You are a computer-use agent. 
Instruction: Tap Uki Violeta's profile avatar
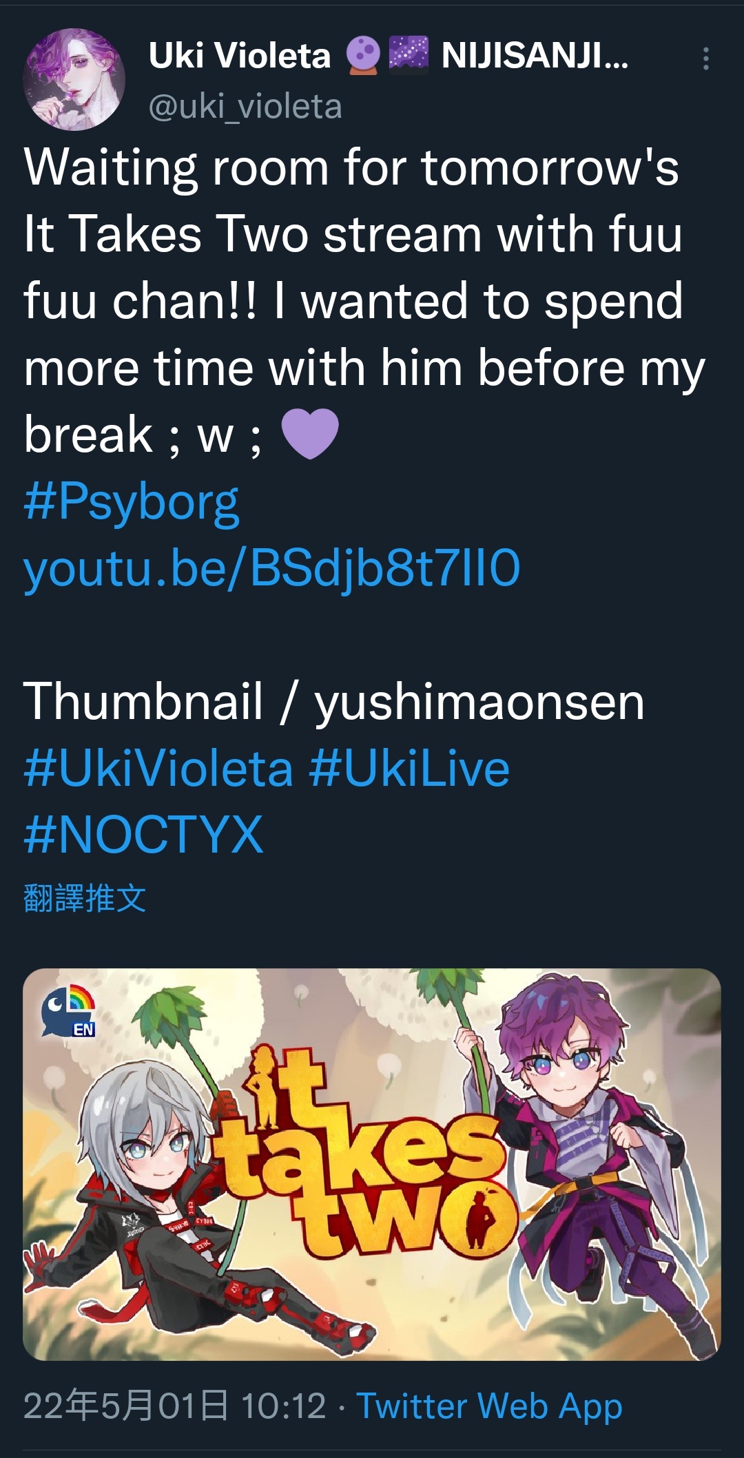tap(74, 79)
